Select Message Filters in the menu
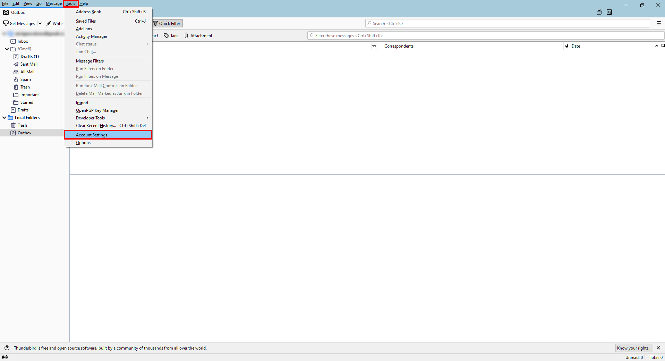The height and width of the screenshot is (361, 665). (89, 61)
